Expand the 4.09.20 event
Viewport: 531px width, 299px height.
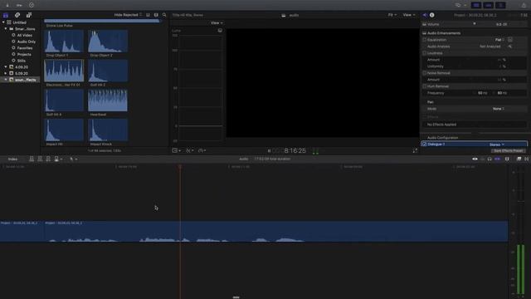[x=6, y=66]
